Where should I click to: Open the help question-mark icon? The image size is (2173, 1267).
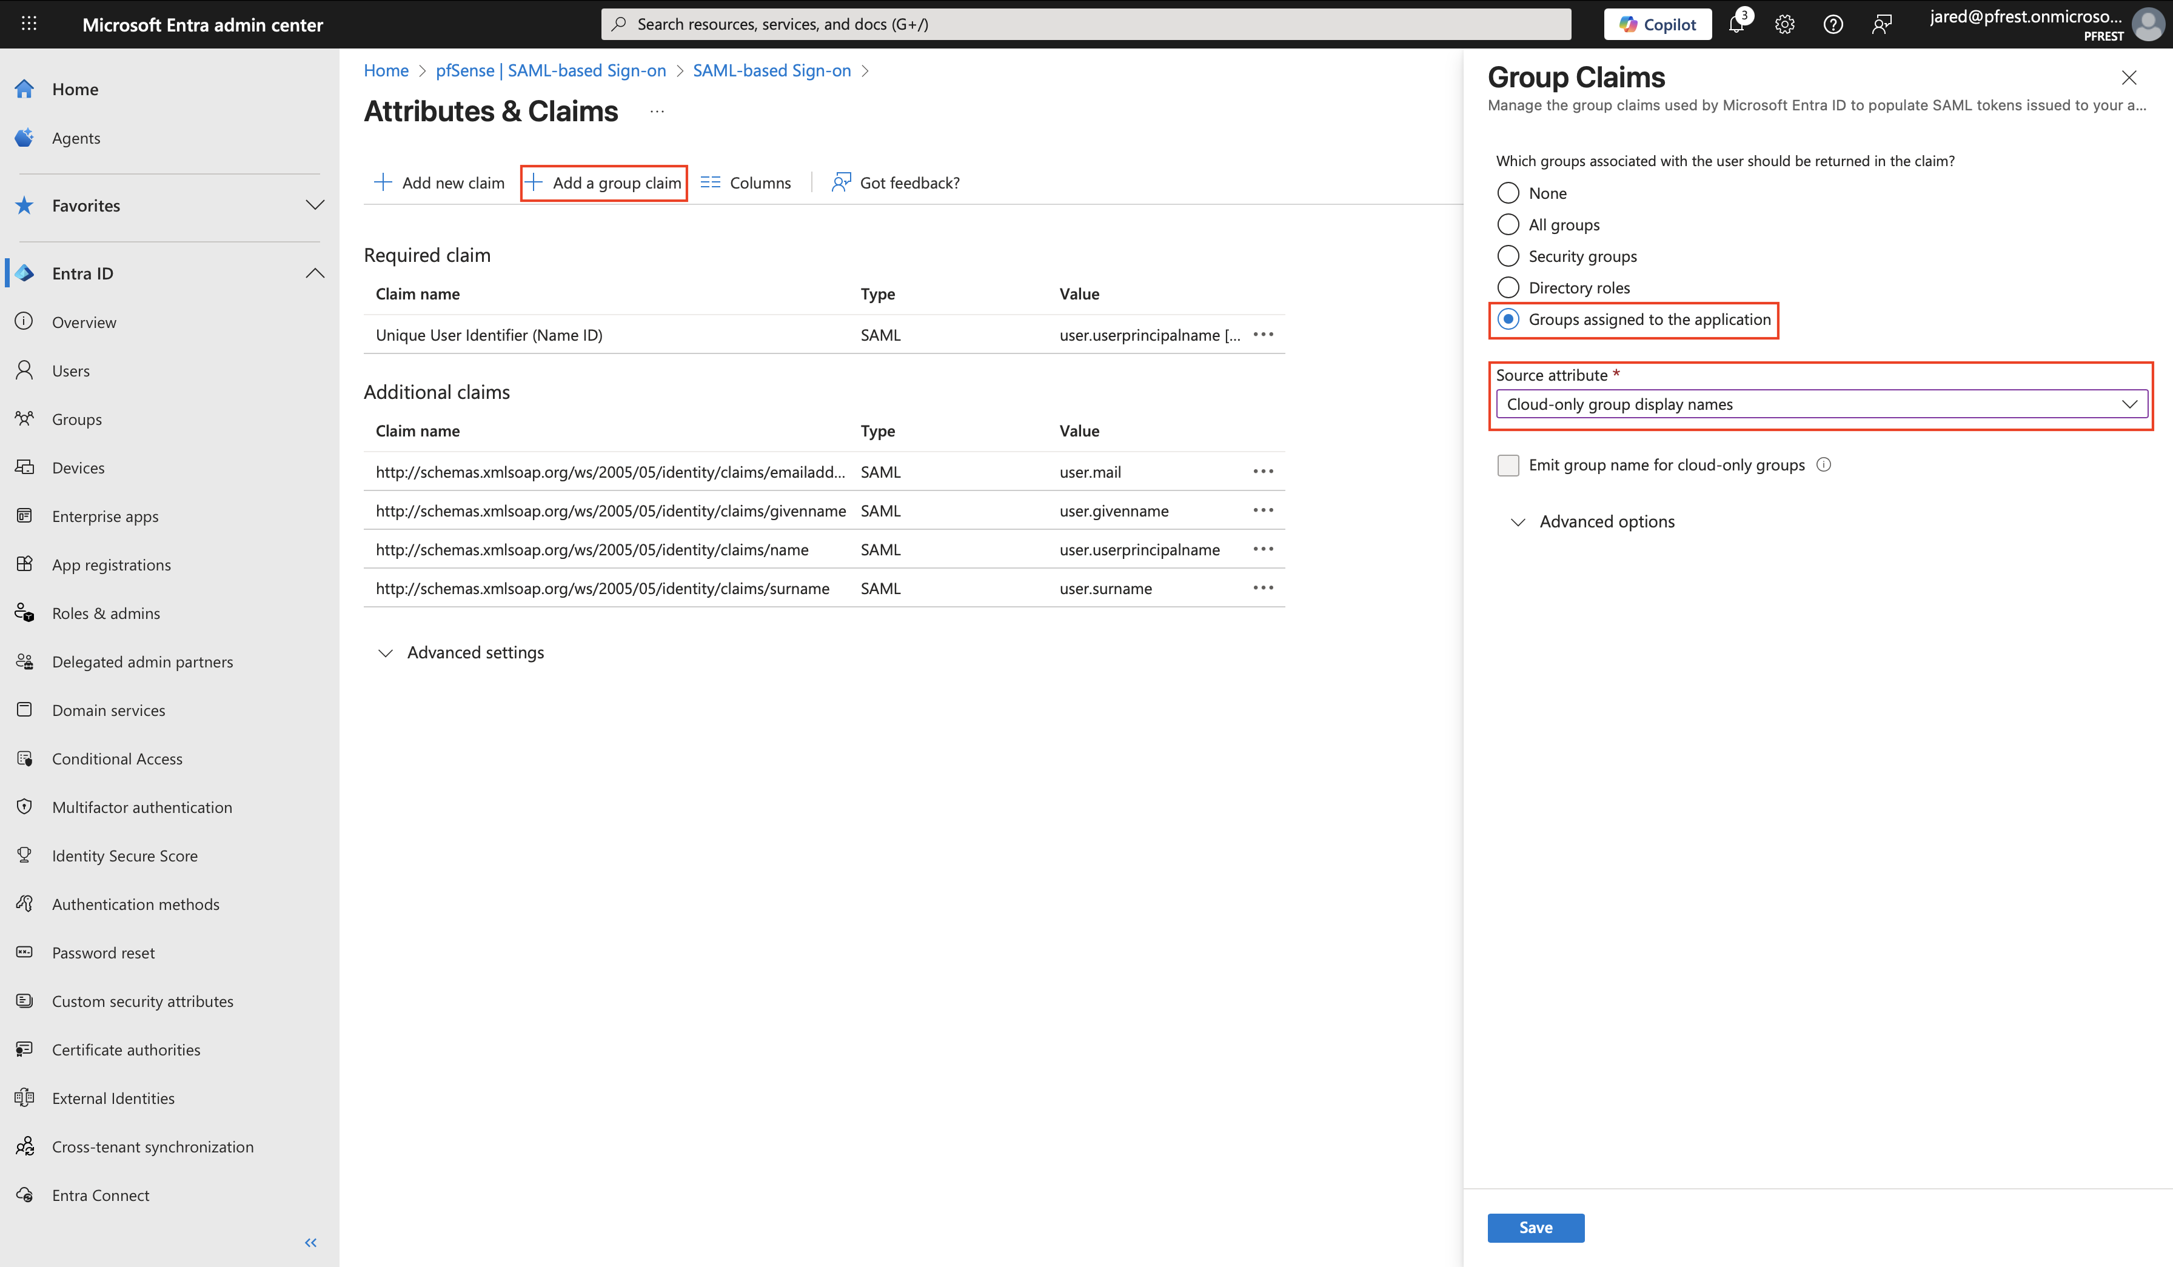click(x=1832, y=23)
